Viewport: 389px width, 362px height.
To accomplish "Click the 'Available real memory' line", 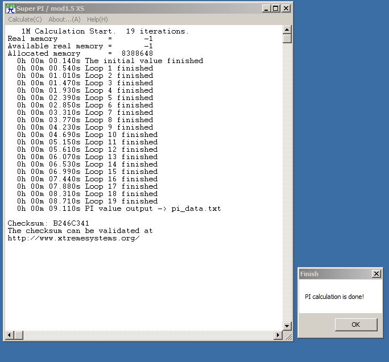I will coord(80,46).
